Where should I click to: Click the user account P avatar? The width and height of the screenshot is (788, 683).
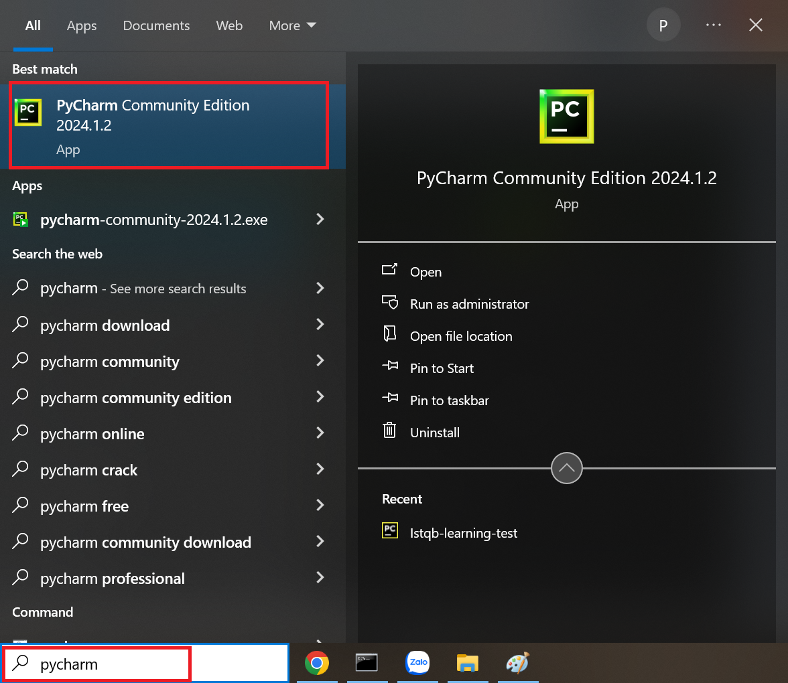coord(663,25)
